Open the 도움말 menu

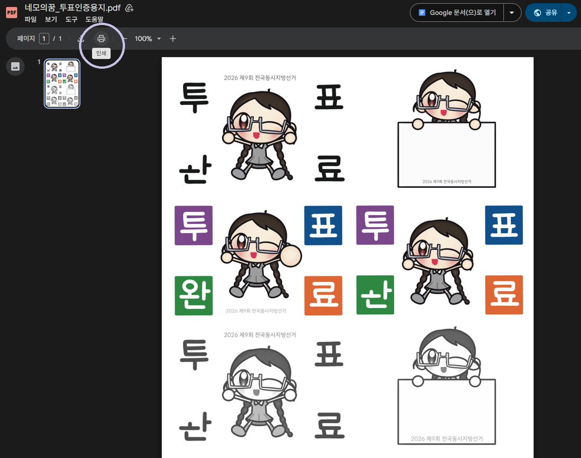94,20
